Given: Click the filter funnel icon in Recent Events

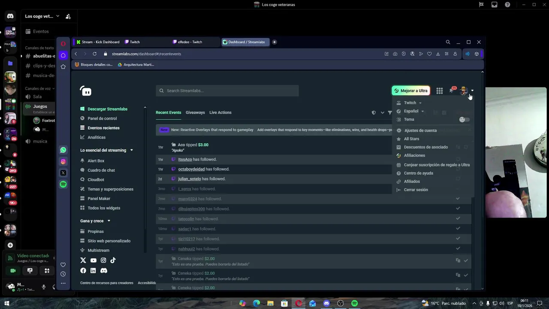Looking at the screenshot, I should tap(390, 112).
